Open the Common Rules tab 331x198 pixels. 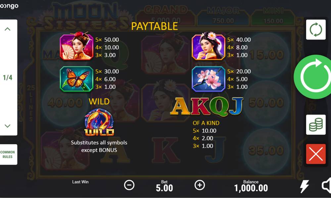point(8,154)
